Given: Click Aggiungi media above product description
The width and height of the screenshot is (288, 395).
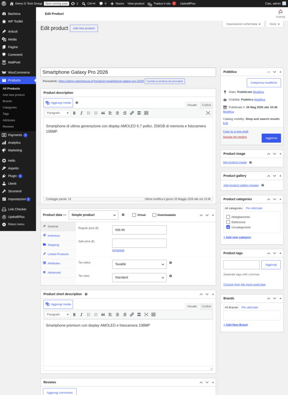Looking at the screenshot, I should click(x=58, y=103).
